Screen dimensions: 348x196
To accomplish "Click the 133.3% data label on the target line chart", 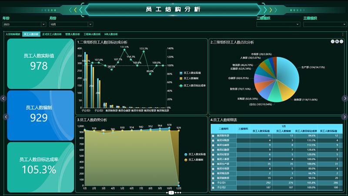I will pos(144,48).
